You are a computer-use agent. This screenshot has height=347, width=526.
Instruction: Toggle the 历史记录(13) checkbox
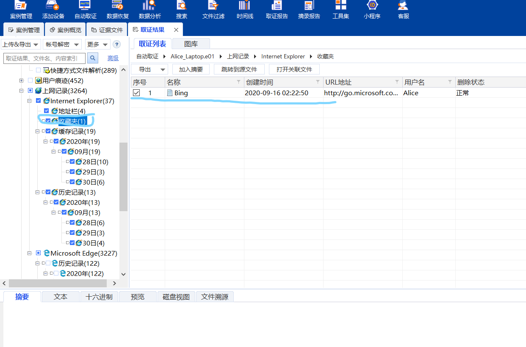[x=48, y=192]
